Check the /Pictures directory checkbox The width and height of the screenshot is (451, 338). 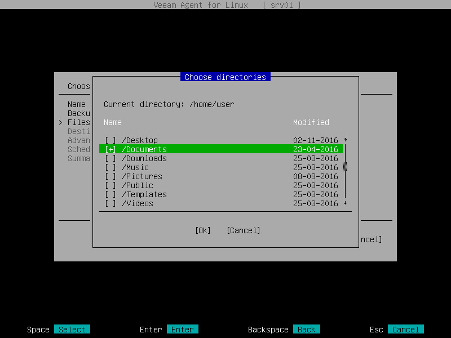pyautogui.click(x=110, y=176)
